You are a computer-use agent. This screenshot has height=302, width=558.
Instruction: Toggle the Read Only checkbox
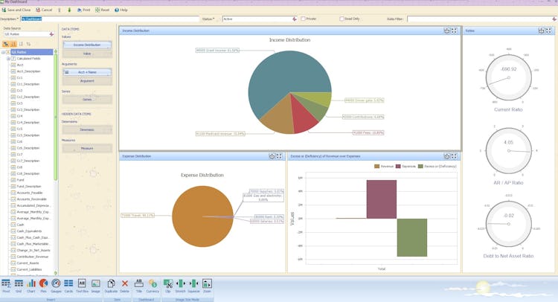[341, 19]
